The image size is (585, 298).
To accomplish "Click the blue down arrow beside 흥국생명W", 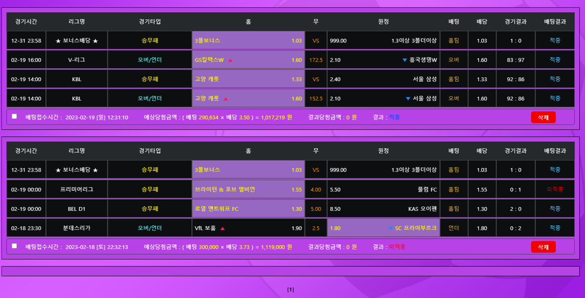I will [x=405, y=60].
